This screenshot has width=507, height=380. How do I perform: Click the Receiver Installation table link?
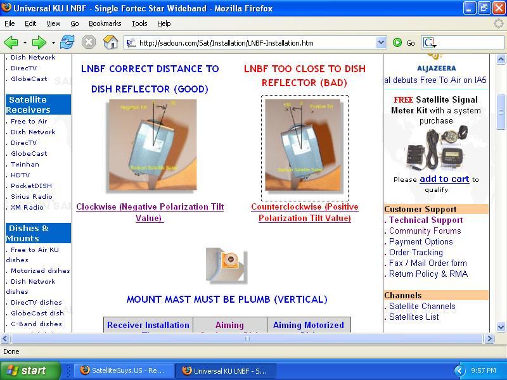tap(148, 325)
